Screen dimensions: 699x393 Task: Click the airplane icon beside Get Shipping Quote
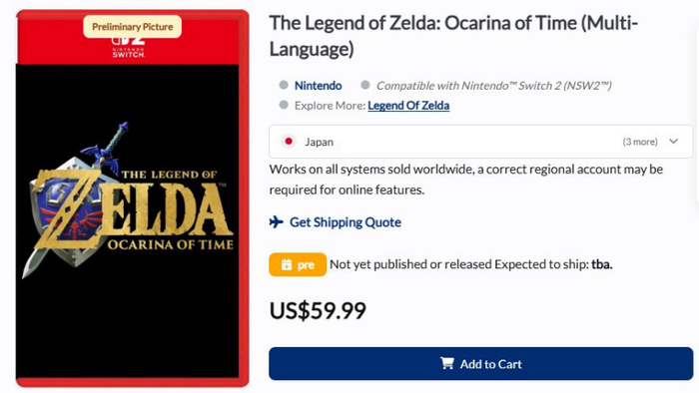pyautogui.click(x=277, y=221)
